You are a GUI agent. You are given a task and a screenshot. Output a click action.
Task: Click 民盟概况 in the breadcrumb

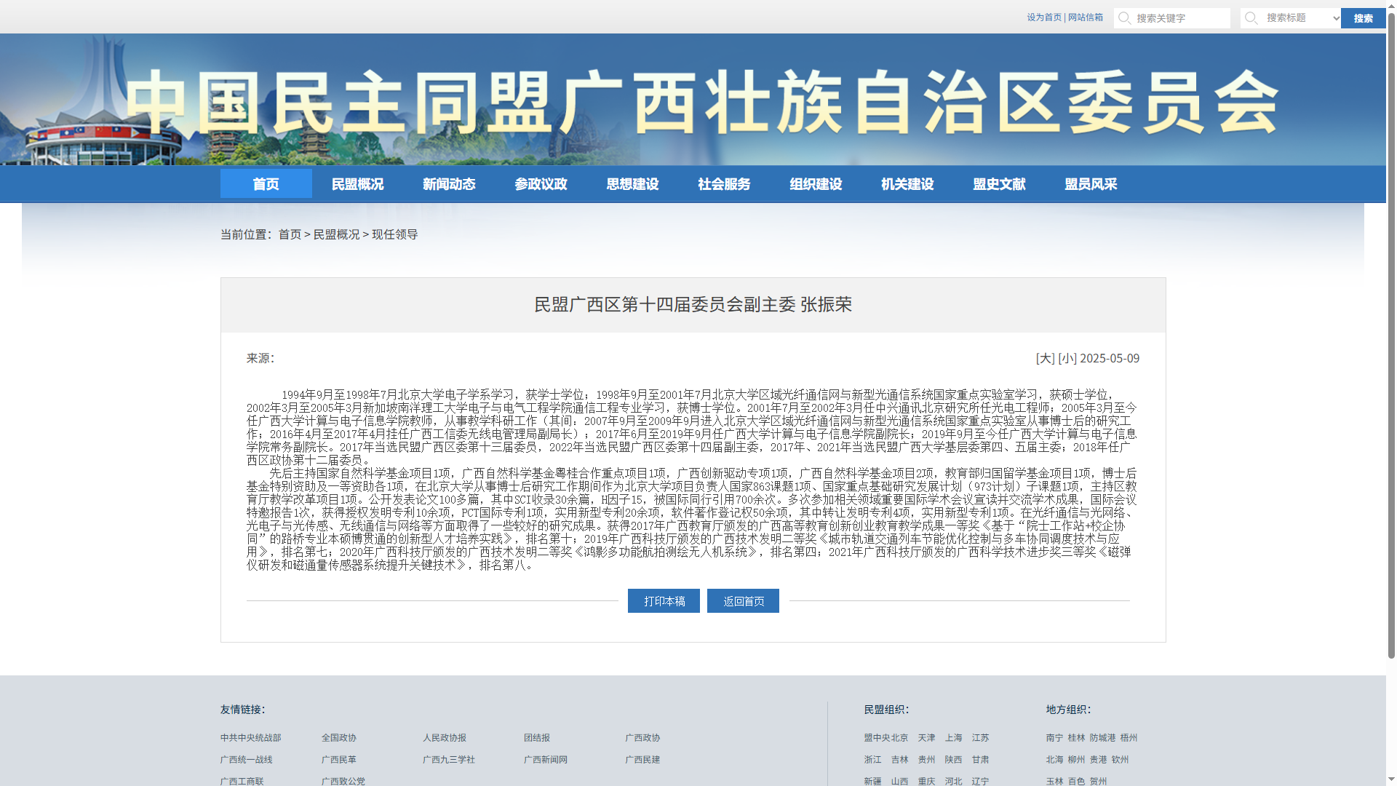click(336, 234)
